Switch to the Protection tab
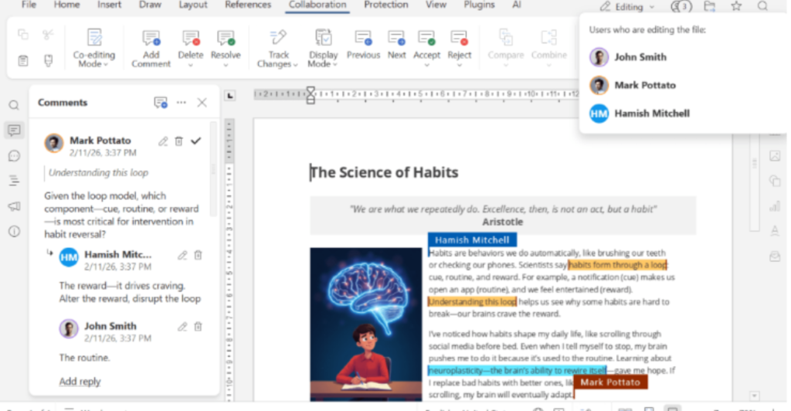791x411 pixels. coord(385,5)
